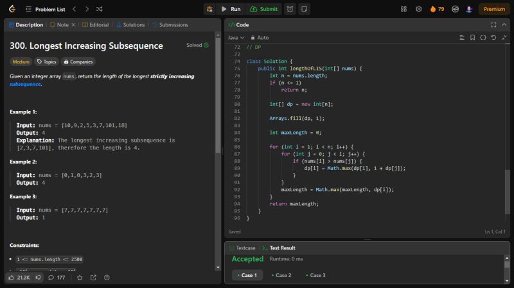514x288 pixels.
Task: Share the problem icon
Action: coord(93,278)
